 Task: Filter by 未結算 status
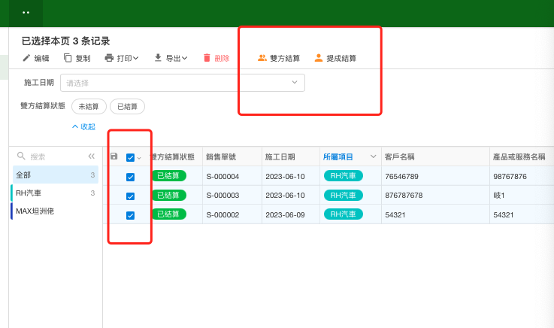(89, 106)
